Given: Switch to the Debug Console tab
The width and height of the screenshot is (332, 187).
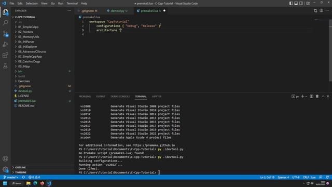Looking at the screenshot, I should (120, 97).
